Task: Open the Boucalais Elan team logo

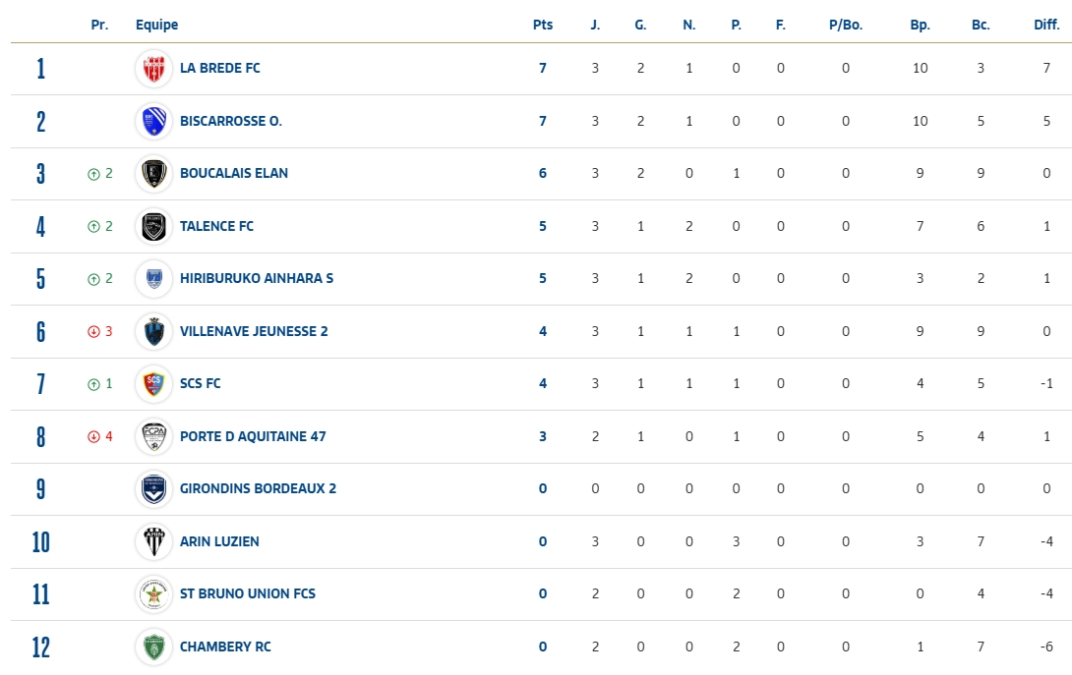Action: pyautogui.click(x=153, y=174)
